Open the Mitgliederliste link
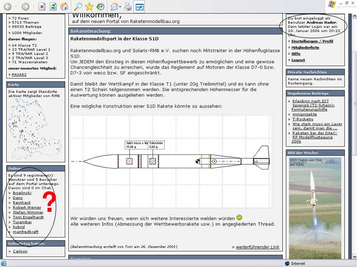Image resolution: width=357 pixels, height=267 pixels. (x=305, y=48)
